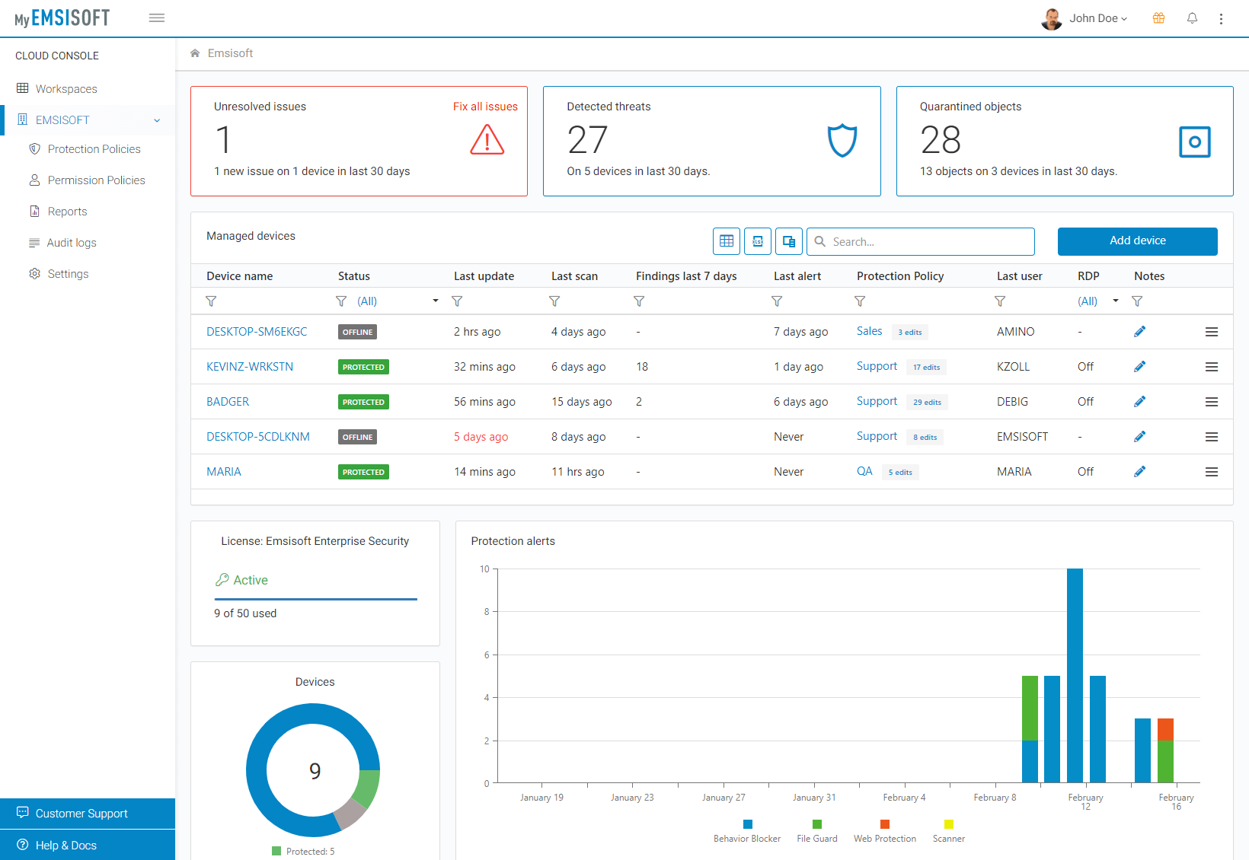Viewport: 1249px width, 860px height.
Task: Open the vertical three-dot menu in header
Action: [1221, 18]
